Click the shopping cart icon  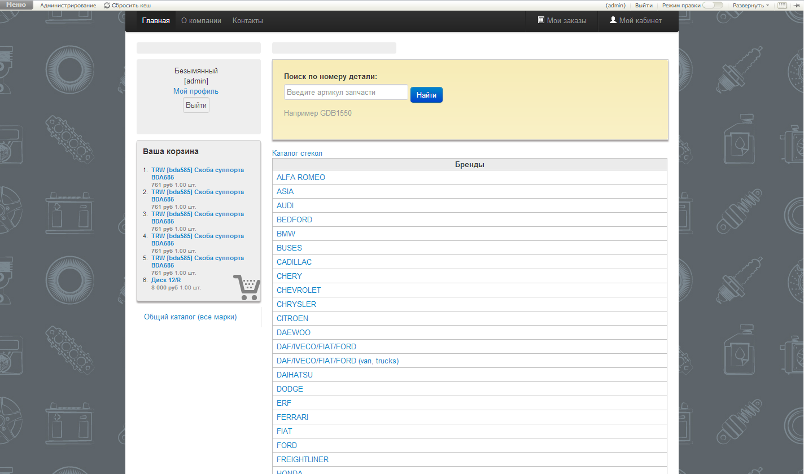[x=246, y=287]
